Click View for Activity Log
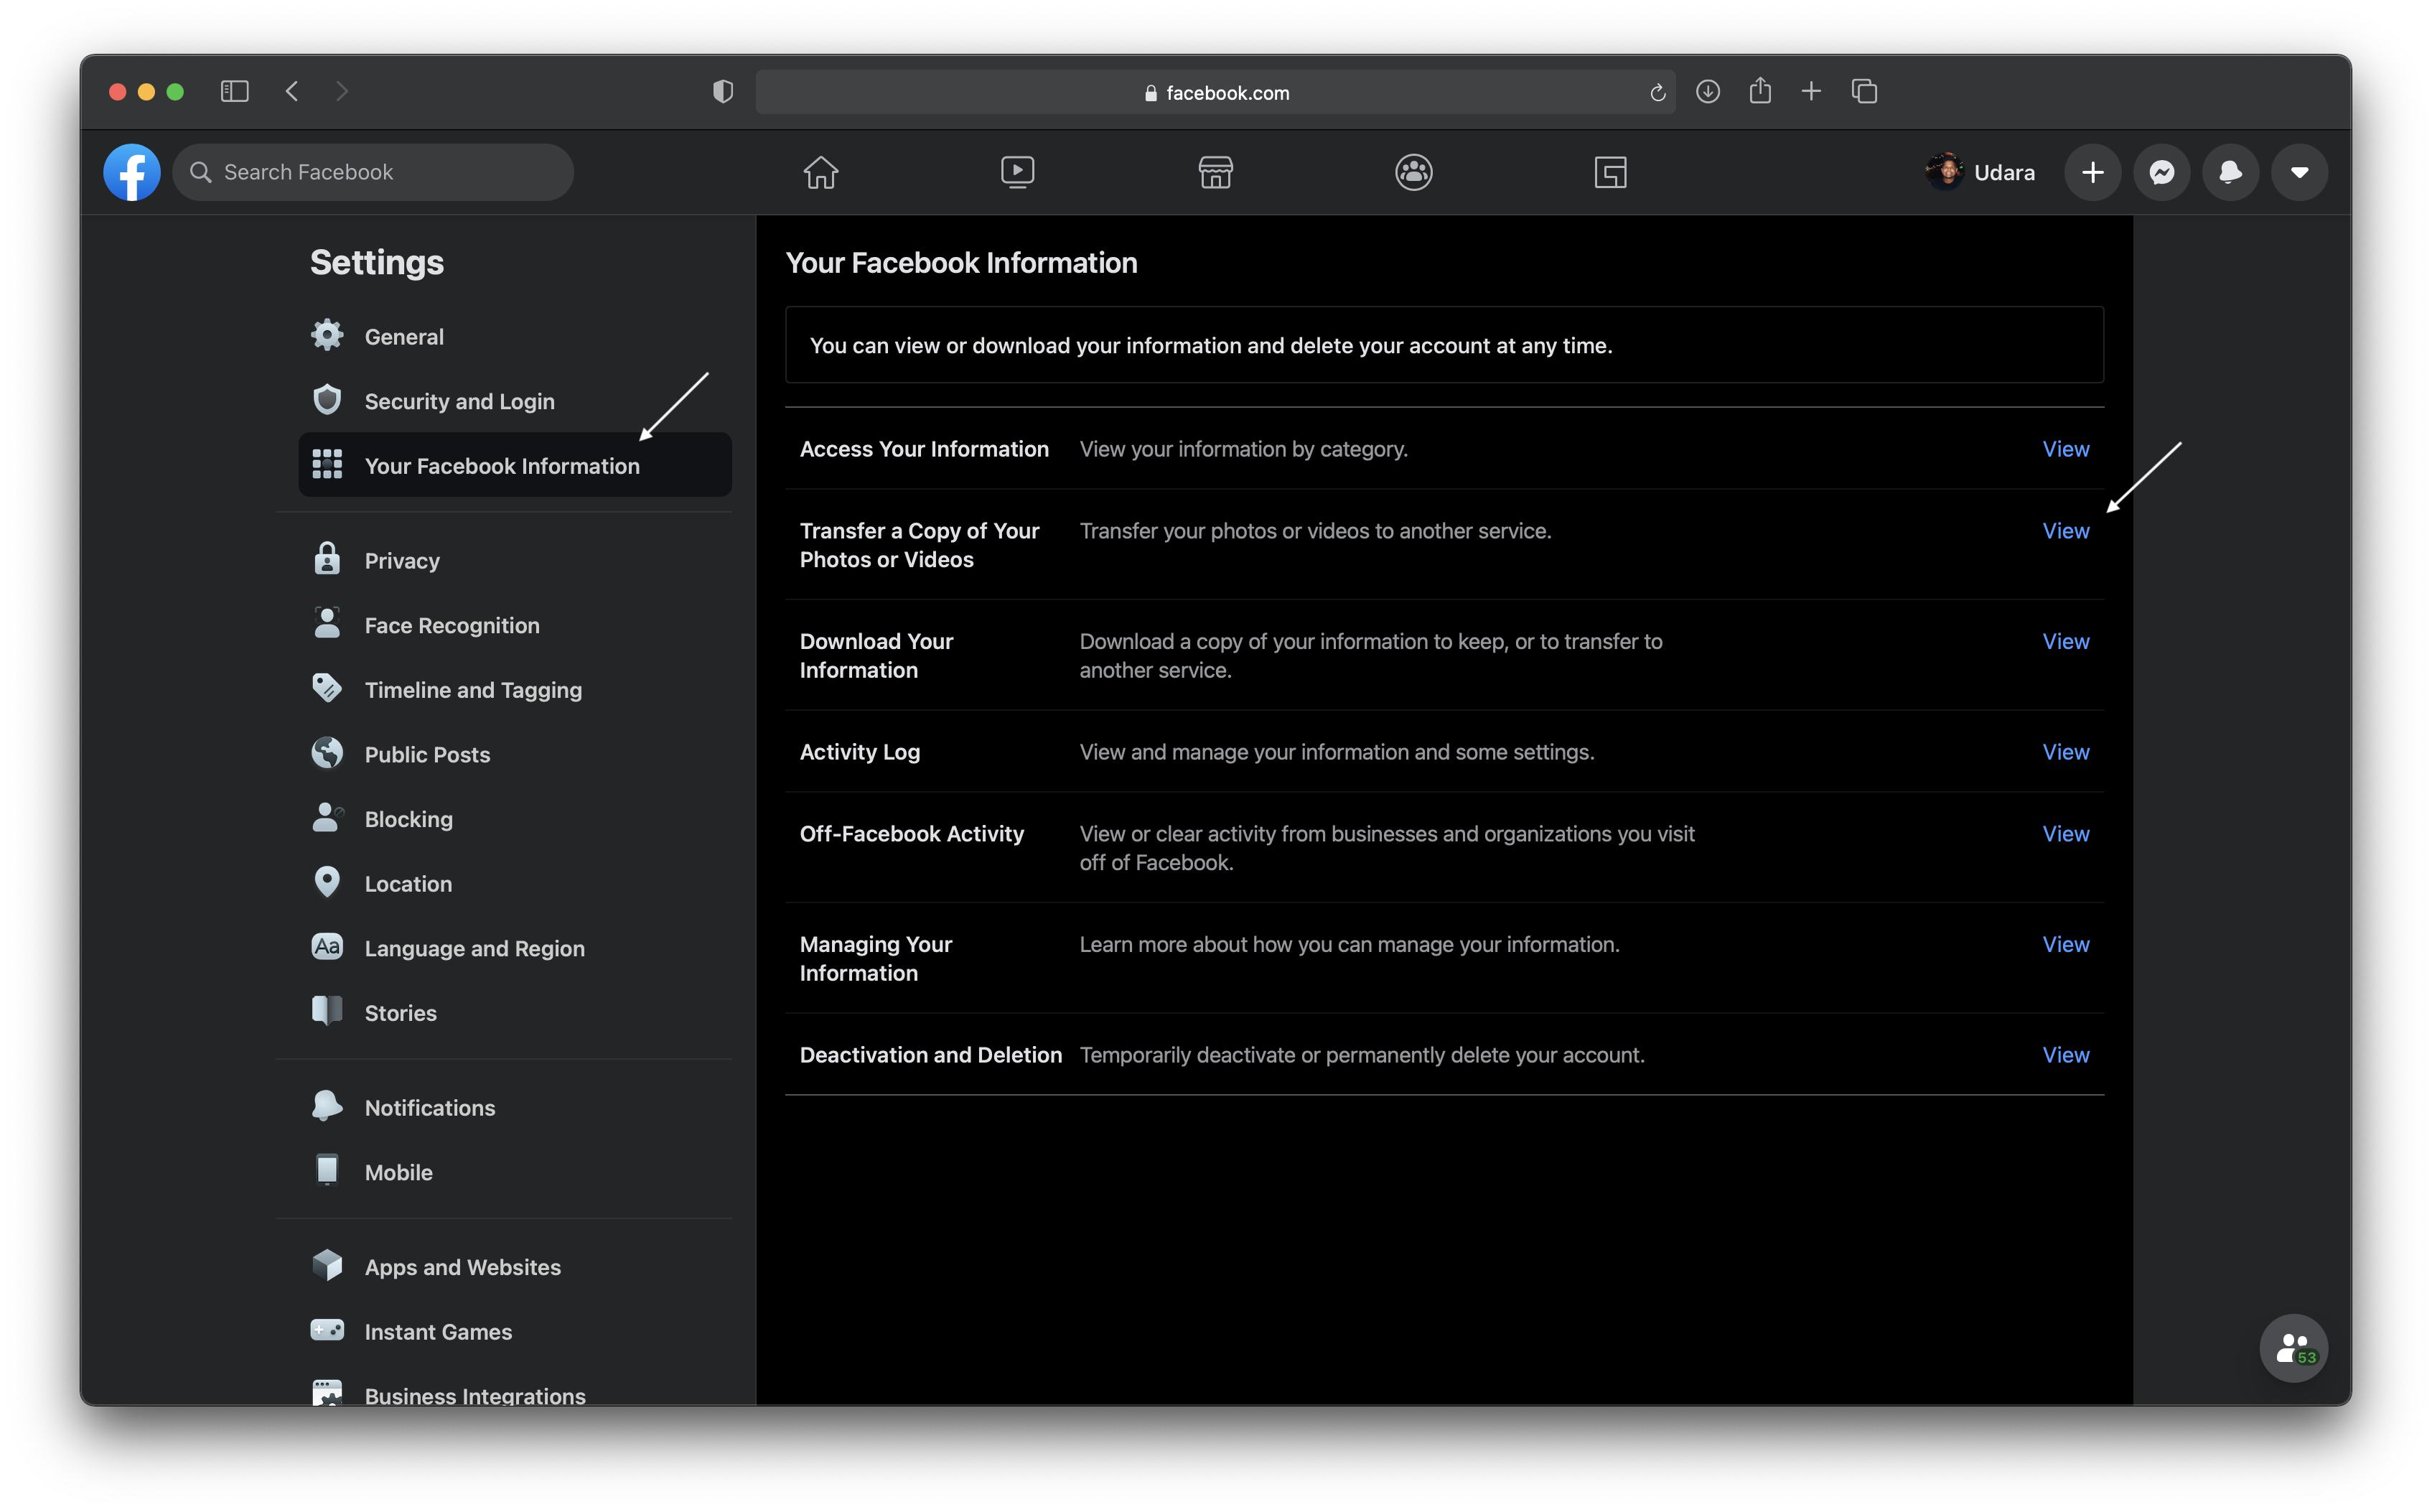 [2065, 752]
